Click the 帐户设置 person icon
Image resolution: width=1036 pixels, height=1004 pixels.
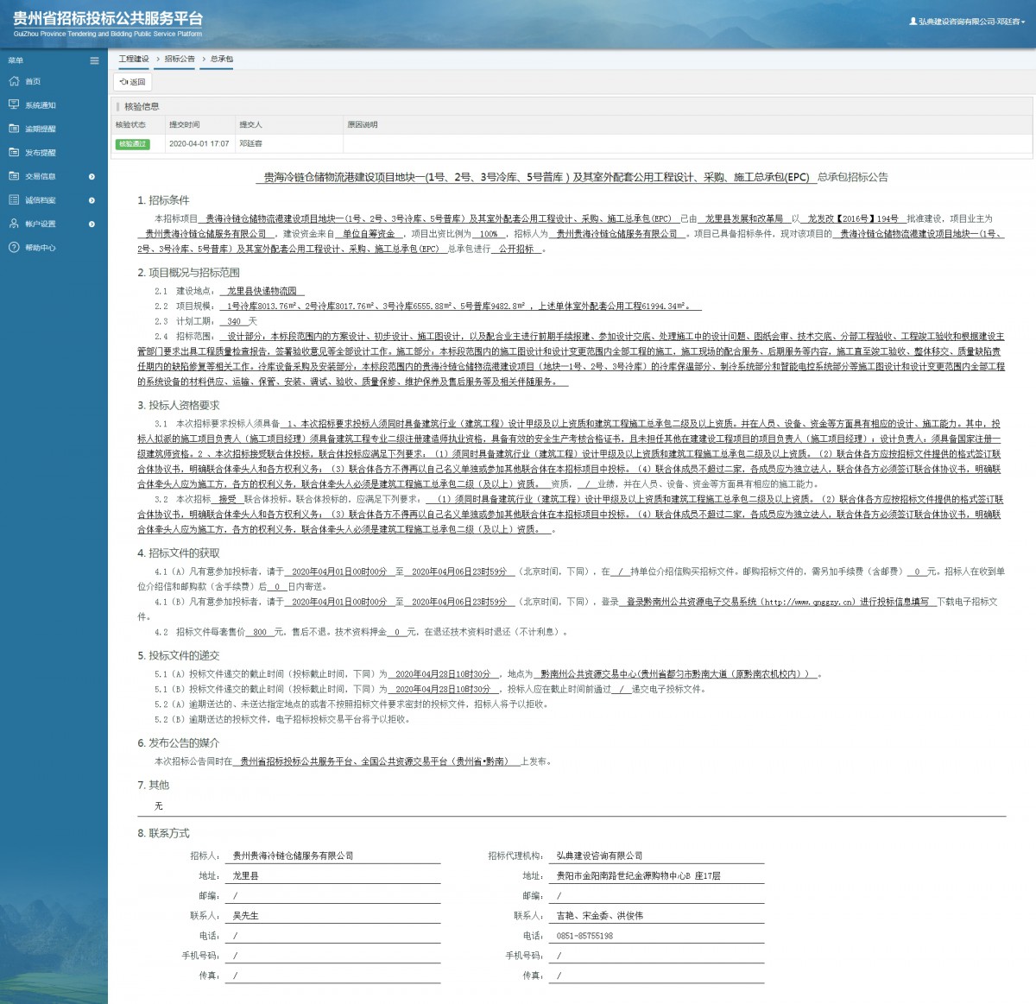pos(13,224)
